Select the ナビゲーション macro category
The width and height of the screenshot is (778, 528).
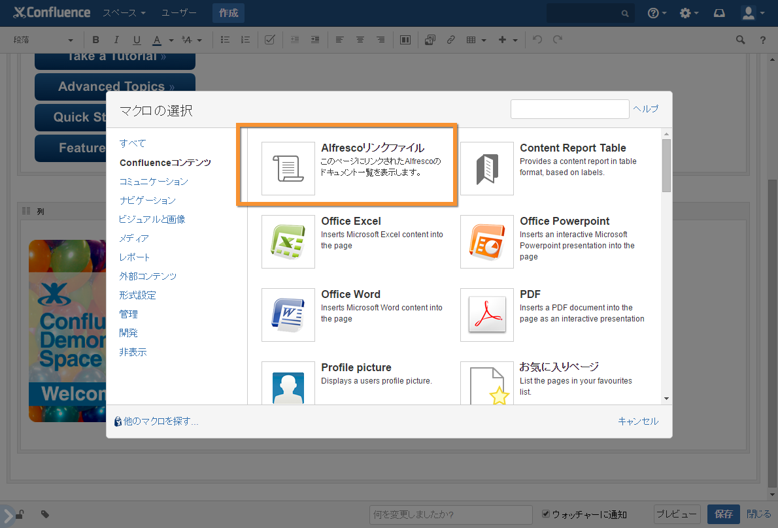(147, 201)
